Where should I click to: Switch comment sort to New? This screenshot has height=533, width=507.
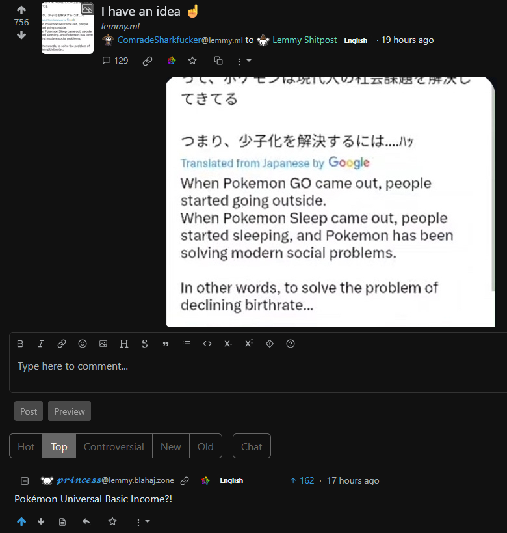pyautogui.click(x=171, y=446)
